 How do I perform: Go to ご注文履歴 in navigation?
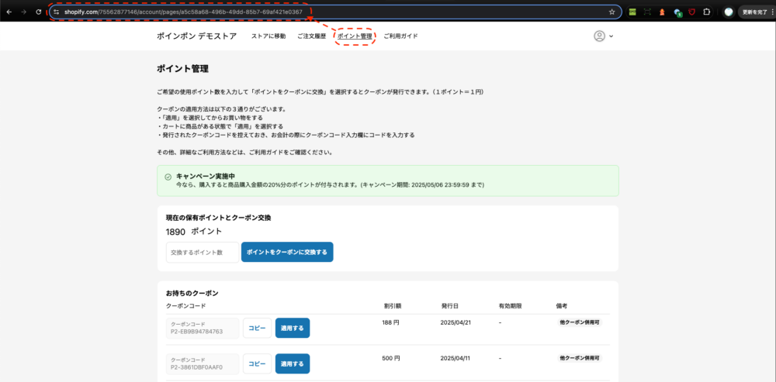coord(311,36)
